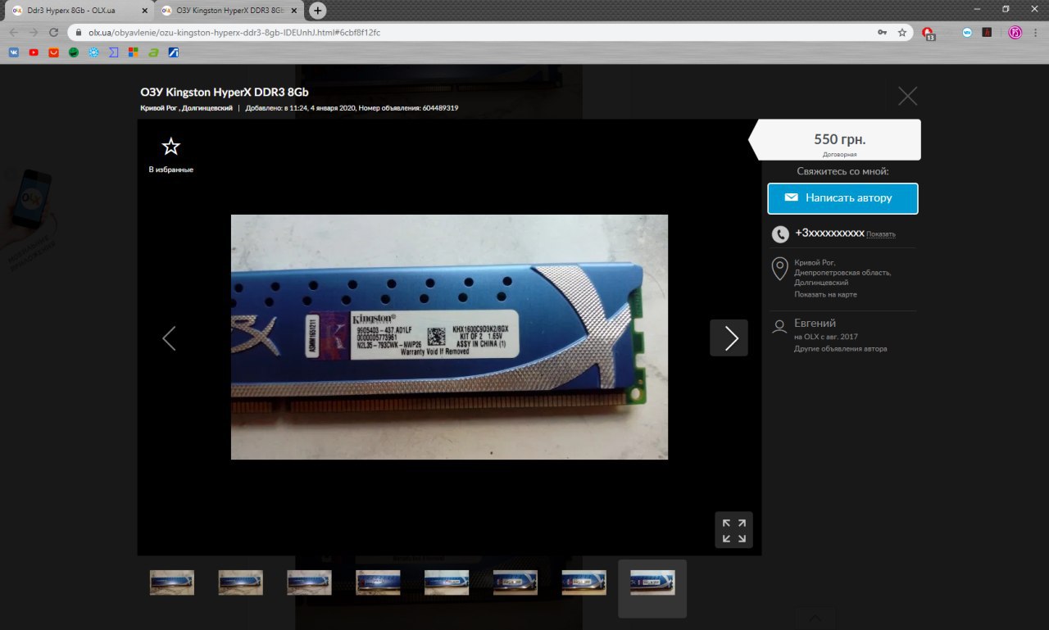Select the fifth gallery thumbnail
1049x630 pixels.
pyautogui.click(x=447, y=582)
